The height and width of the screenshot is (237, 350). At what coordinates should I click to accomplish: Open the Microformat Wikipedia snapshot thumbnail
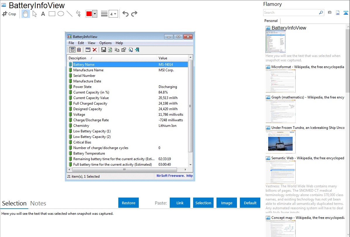pyautogui.click(x=280, y=81)
